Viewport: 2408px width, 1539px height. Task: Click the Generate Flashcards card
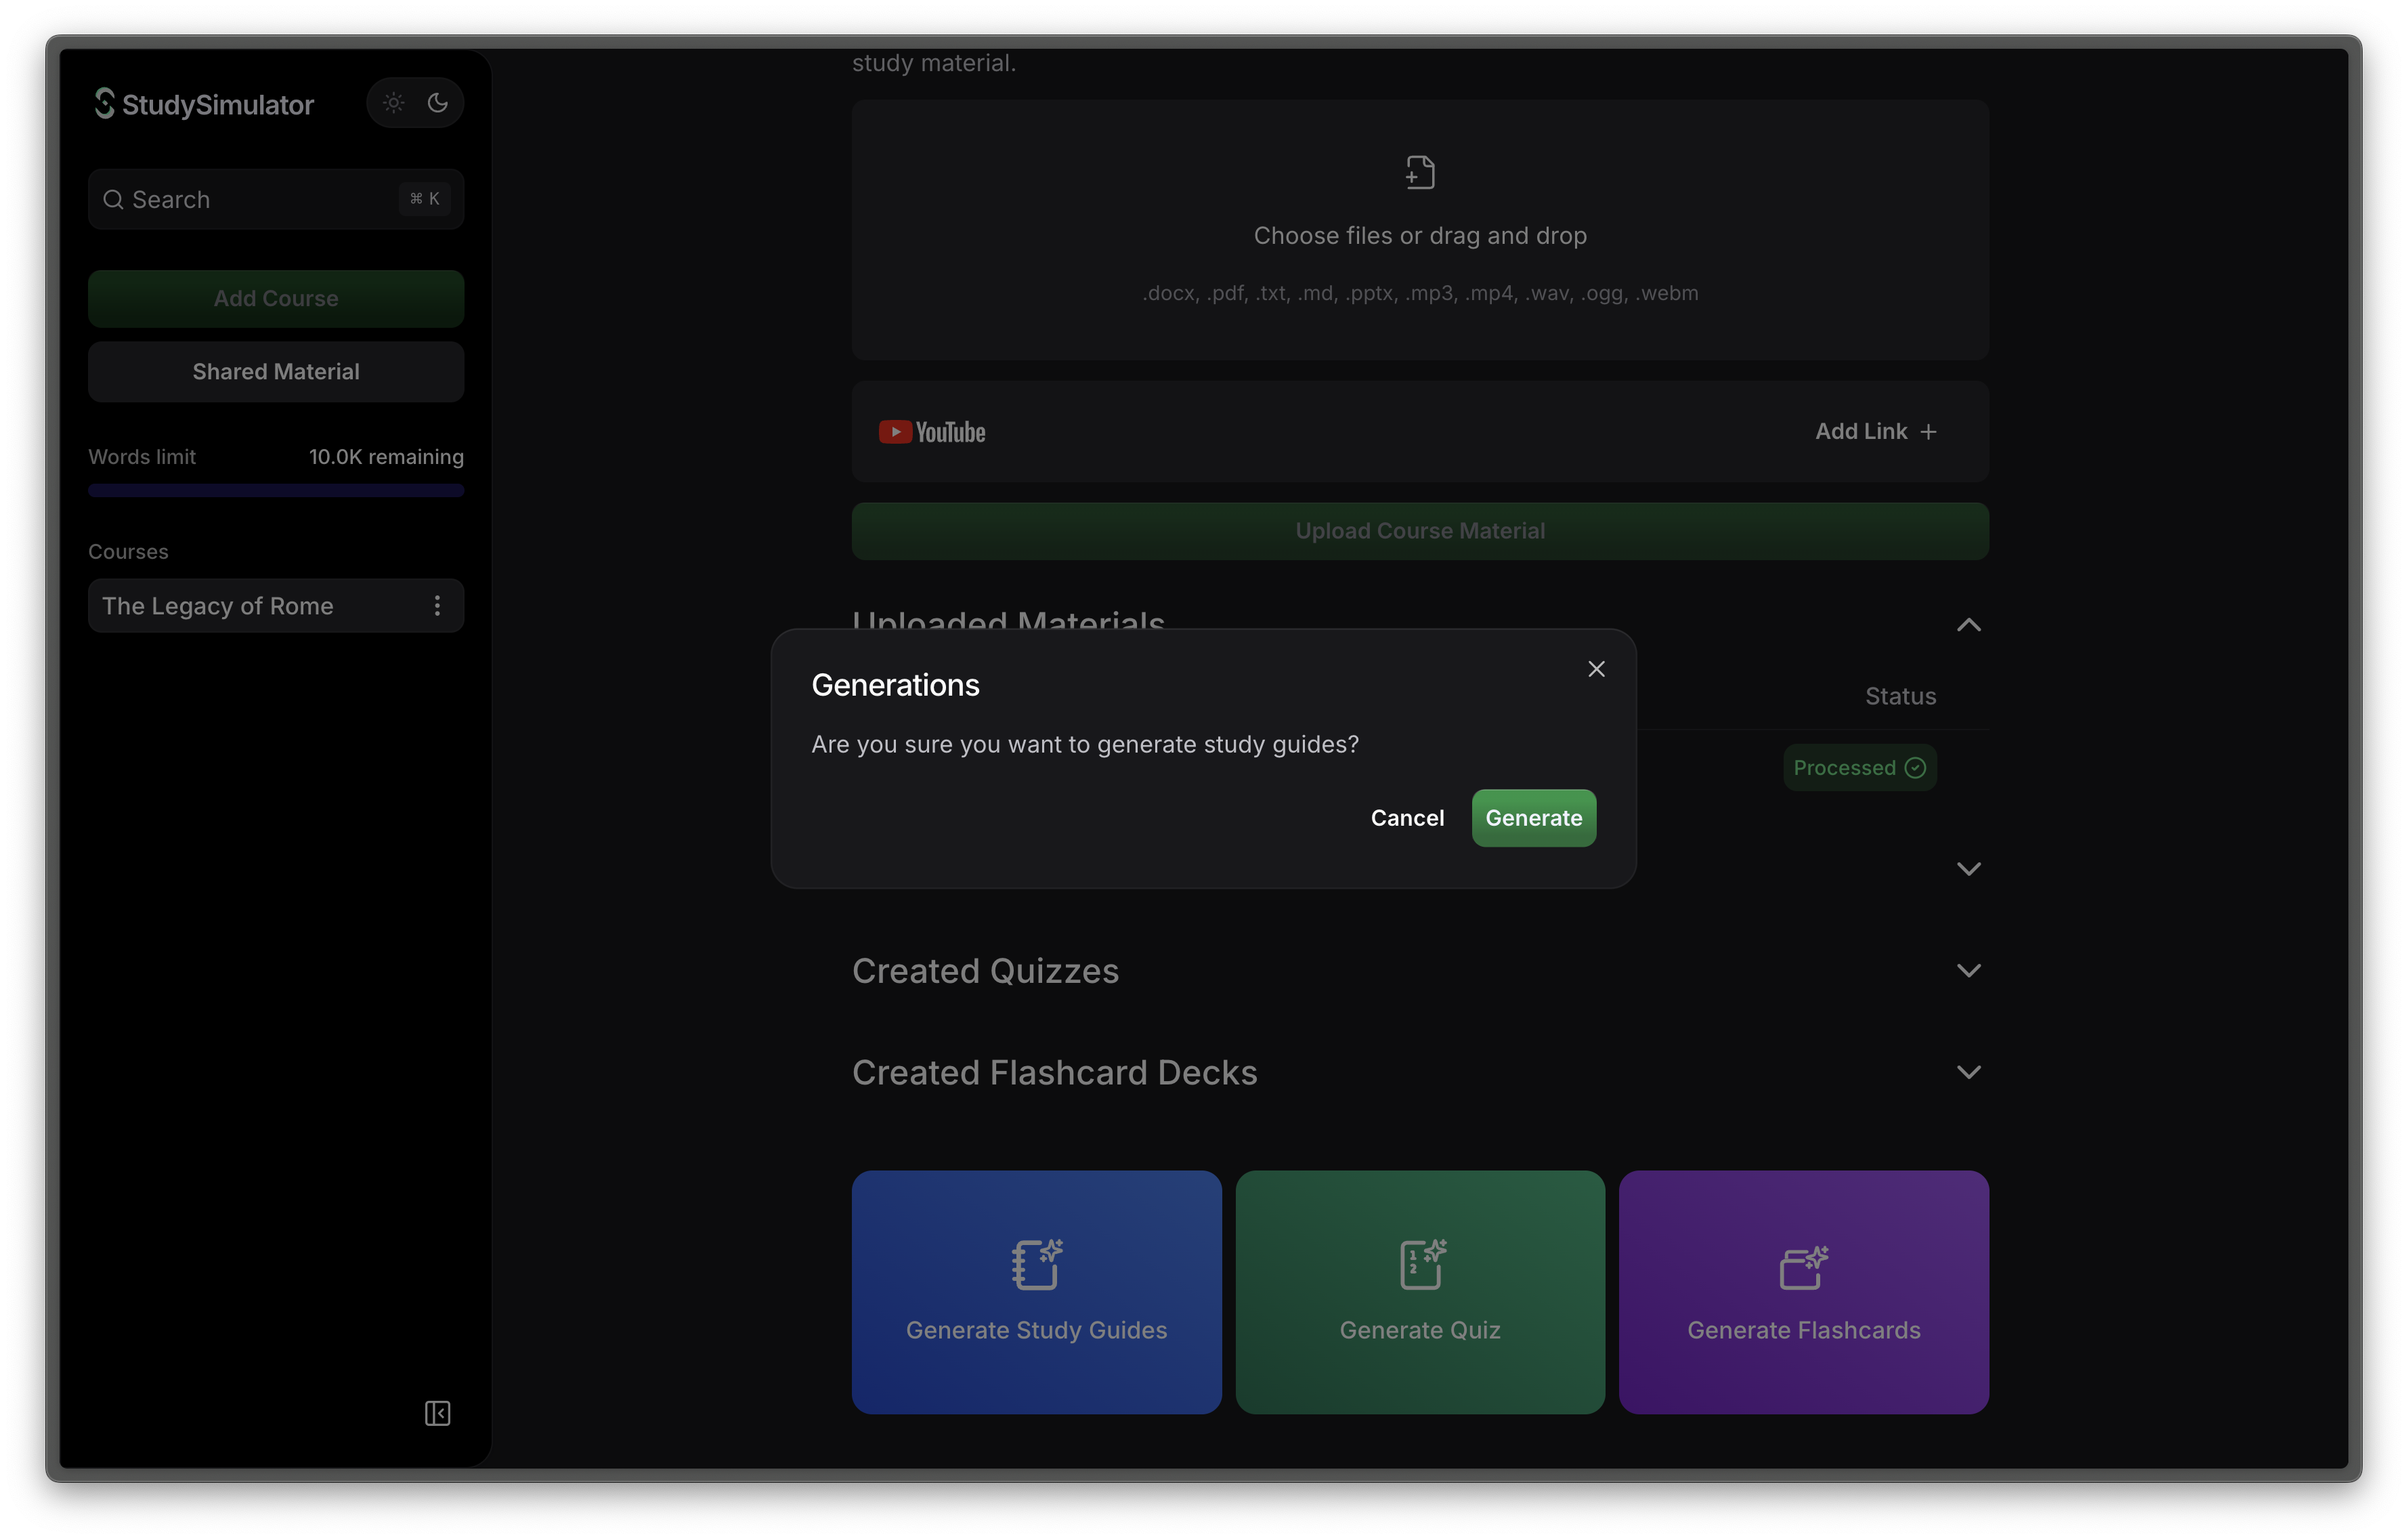tap(1803, 1292)
